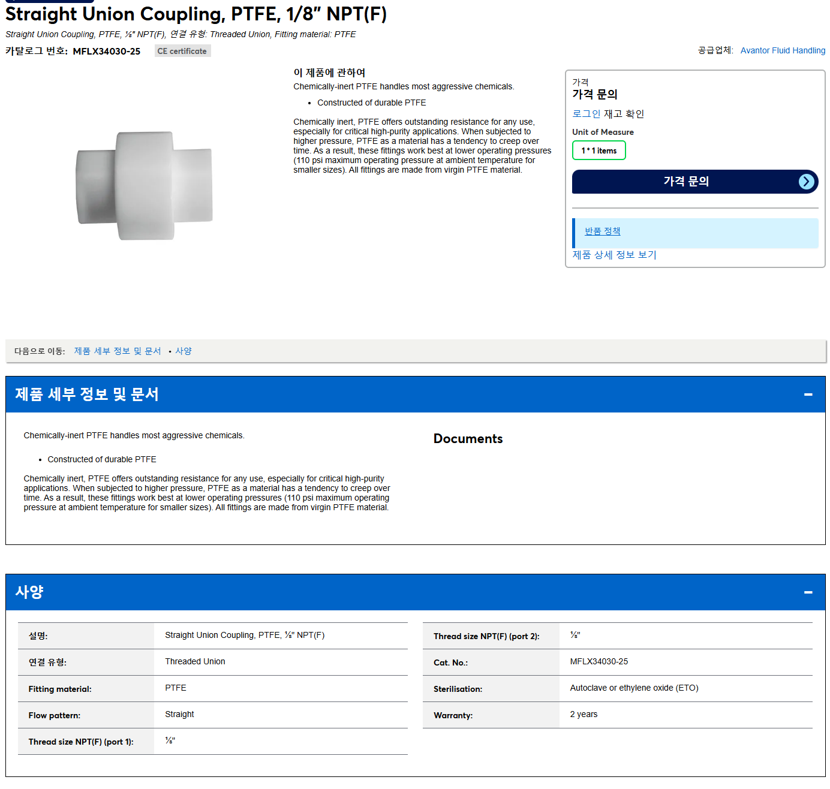Click the 이 제품에 관하여 heading
The height and width of the screenshot is (789, 830).
(329, 73)
